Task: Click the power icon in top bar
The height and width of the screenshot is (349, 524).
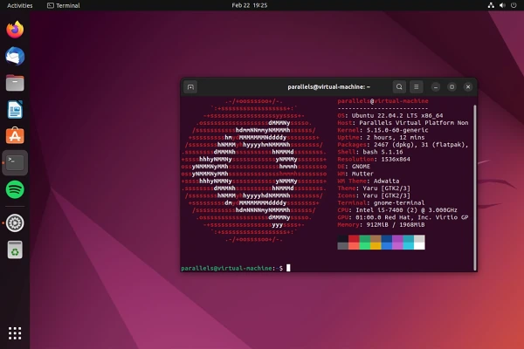Action: (514, 5)
